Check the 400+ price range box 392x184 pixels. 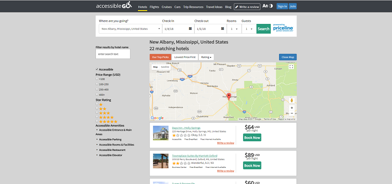[x=97, y=94]
